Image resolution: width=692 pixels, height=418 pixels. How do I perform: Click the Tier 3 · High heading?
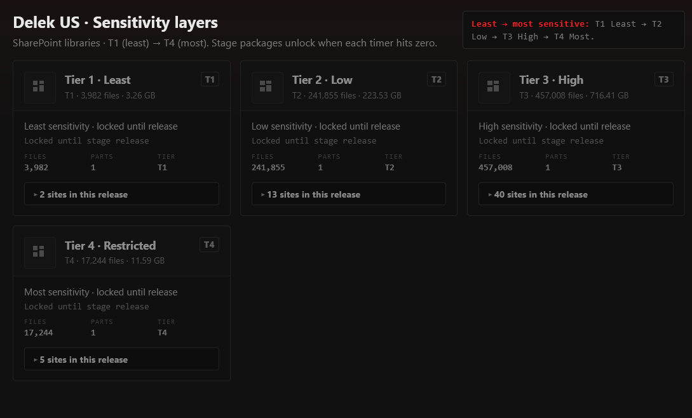pos(551,80)
